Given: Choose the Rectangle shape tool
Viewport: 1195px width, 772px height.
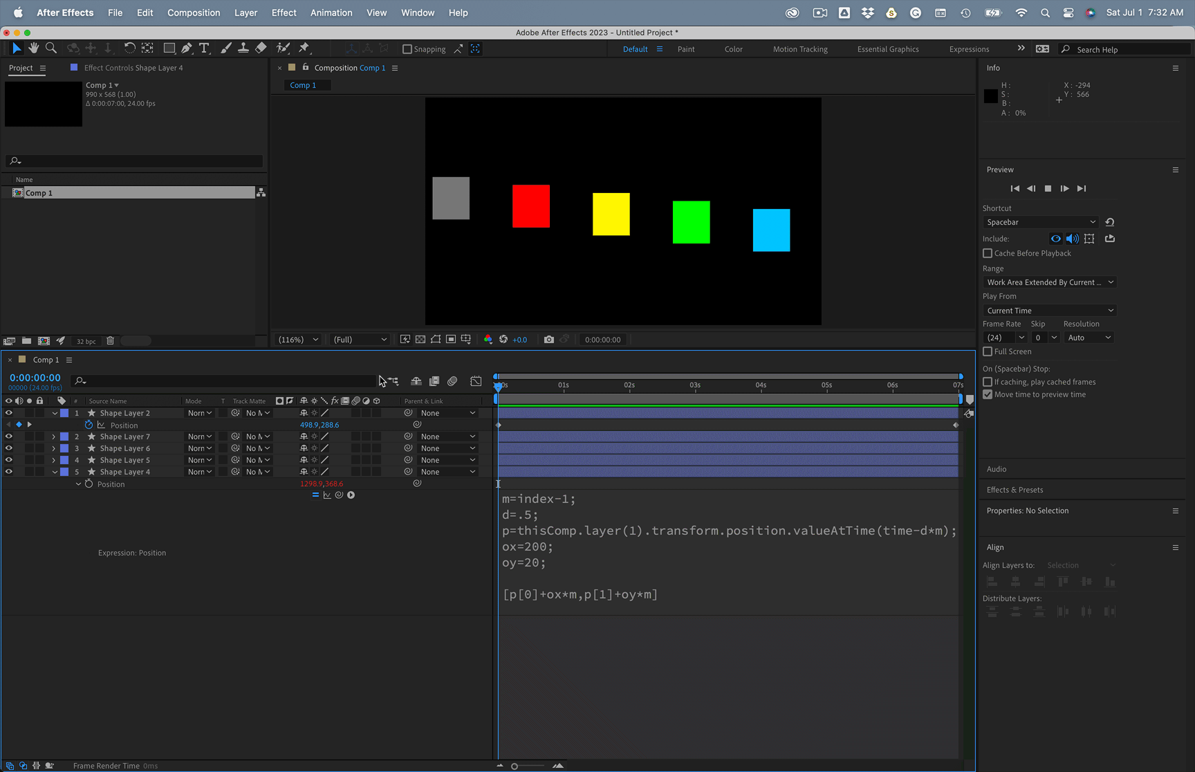Looking at the screenshot, I should (x=169, y=48).
